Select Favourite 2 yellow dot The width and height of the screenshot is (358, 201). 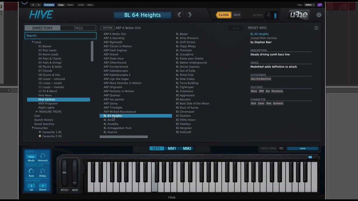[x=40, y=136]
